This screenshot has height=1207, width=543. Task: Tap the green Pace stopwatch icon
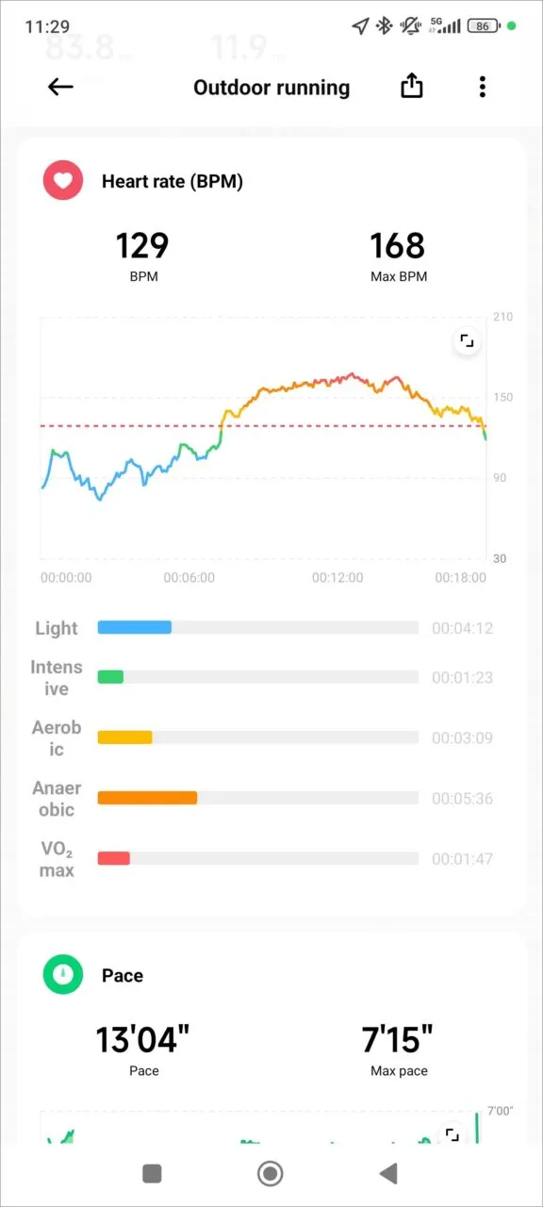63,975
